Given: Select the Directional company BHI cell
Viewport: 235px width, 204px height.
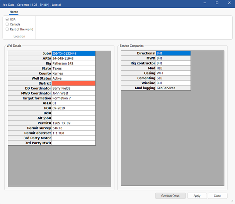Looking at the screenshot, I should [x=173, y=53].
